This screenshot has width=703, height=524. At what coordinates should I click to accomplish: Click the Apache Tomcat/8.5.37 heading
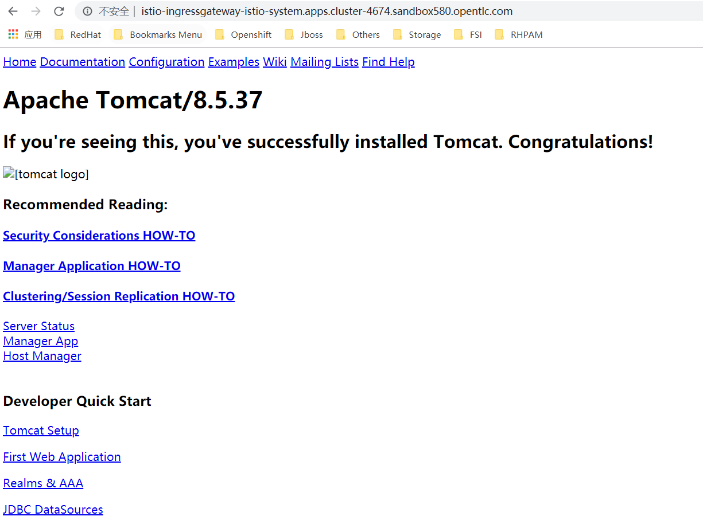coord(133,100)
